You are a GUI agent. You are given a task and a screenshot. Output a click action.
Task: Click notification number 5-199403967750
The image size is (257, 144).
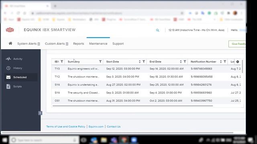coord(202,100)
